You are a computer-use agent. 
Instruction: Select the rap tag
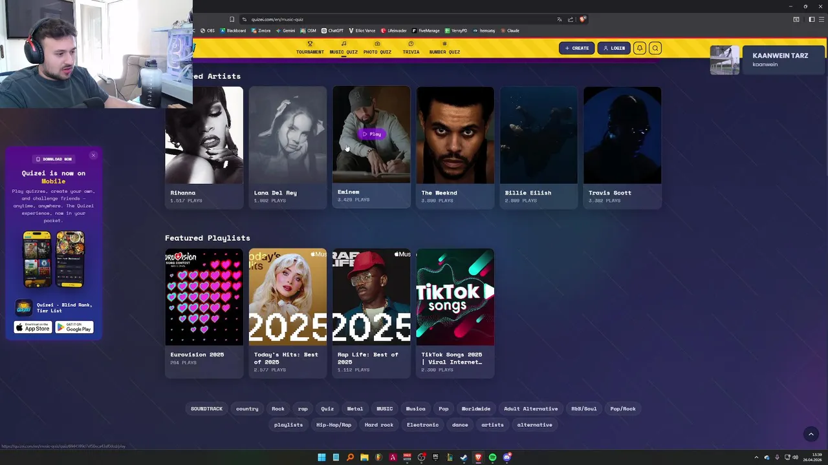pos(303,409)
